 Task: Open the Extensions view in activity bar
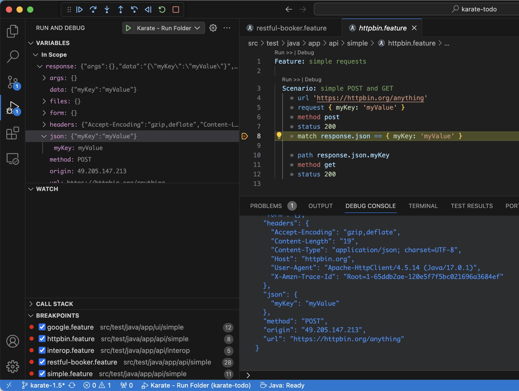coord(12,133)
